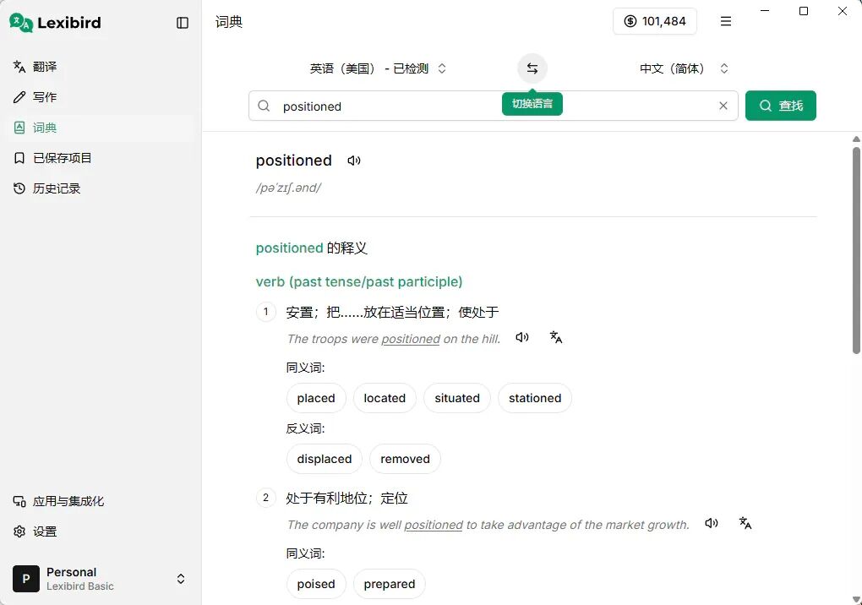
Task: Click the scrollbar down arrow
Action: [x=856, y=599]
